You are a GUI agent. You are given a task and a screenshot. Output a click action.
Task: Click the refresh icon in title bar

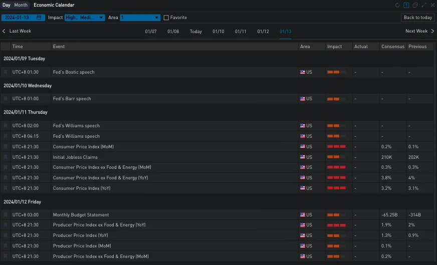point(397,5)
